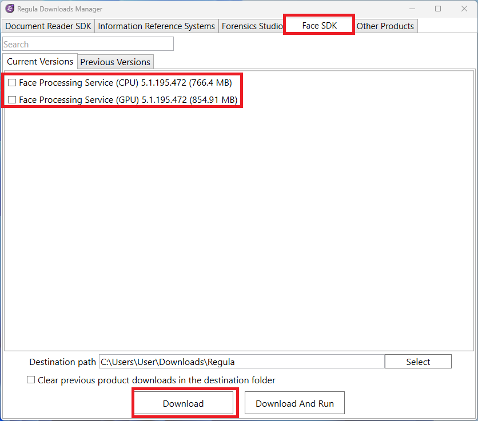Maximize the Regula Downloads Manager window
478x421 pixels.
click(438, 9)
